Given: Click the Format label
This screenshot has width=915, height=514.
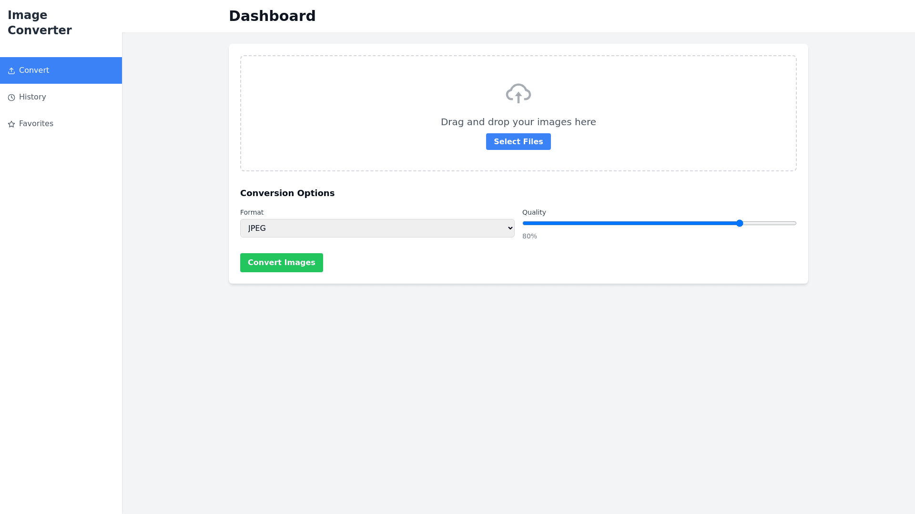Looking at the screenshot, I should click(252, 212).
